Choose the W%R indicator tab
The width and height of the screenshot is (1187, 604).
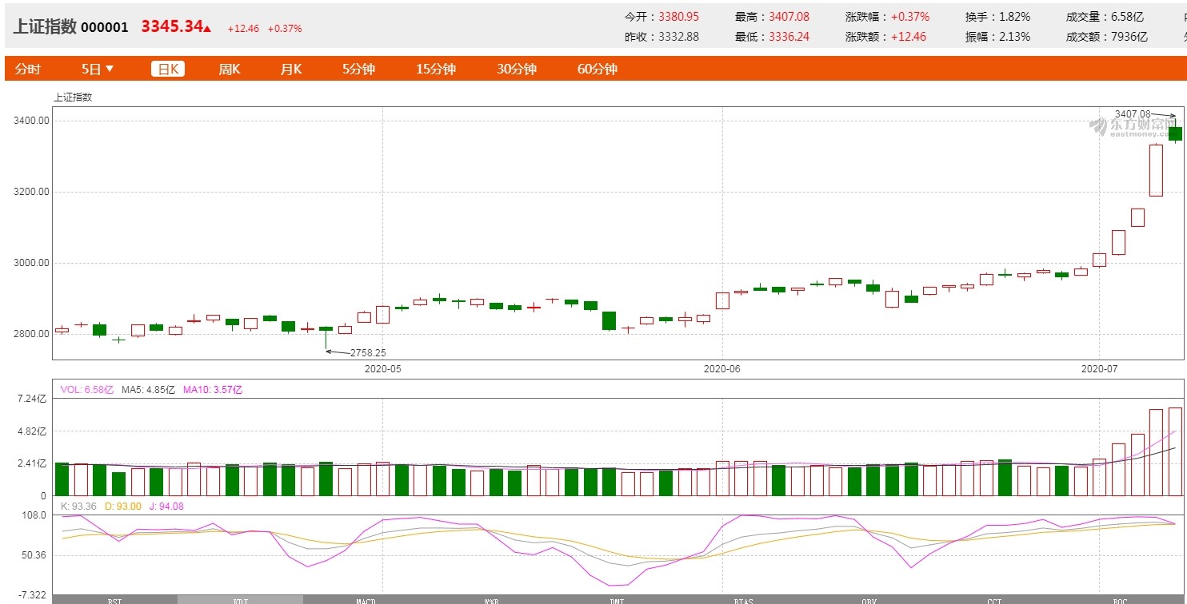491,599
